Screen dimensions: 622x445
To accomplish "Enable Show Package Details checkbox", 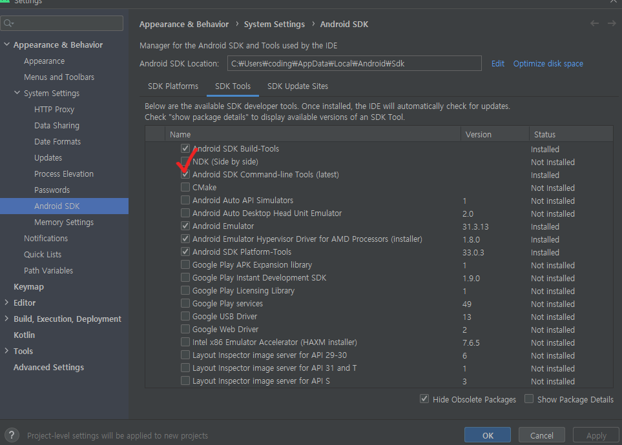I will [529, 399].
